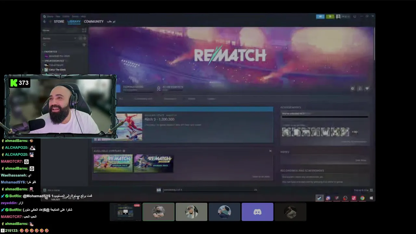This screenshot has width=416, height=234.
Task: Open advanced filter icon beside search
Action: click(84, 45)
